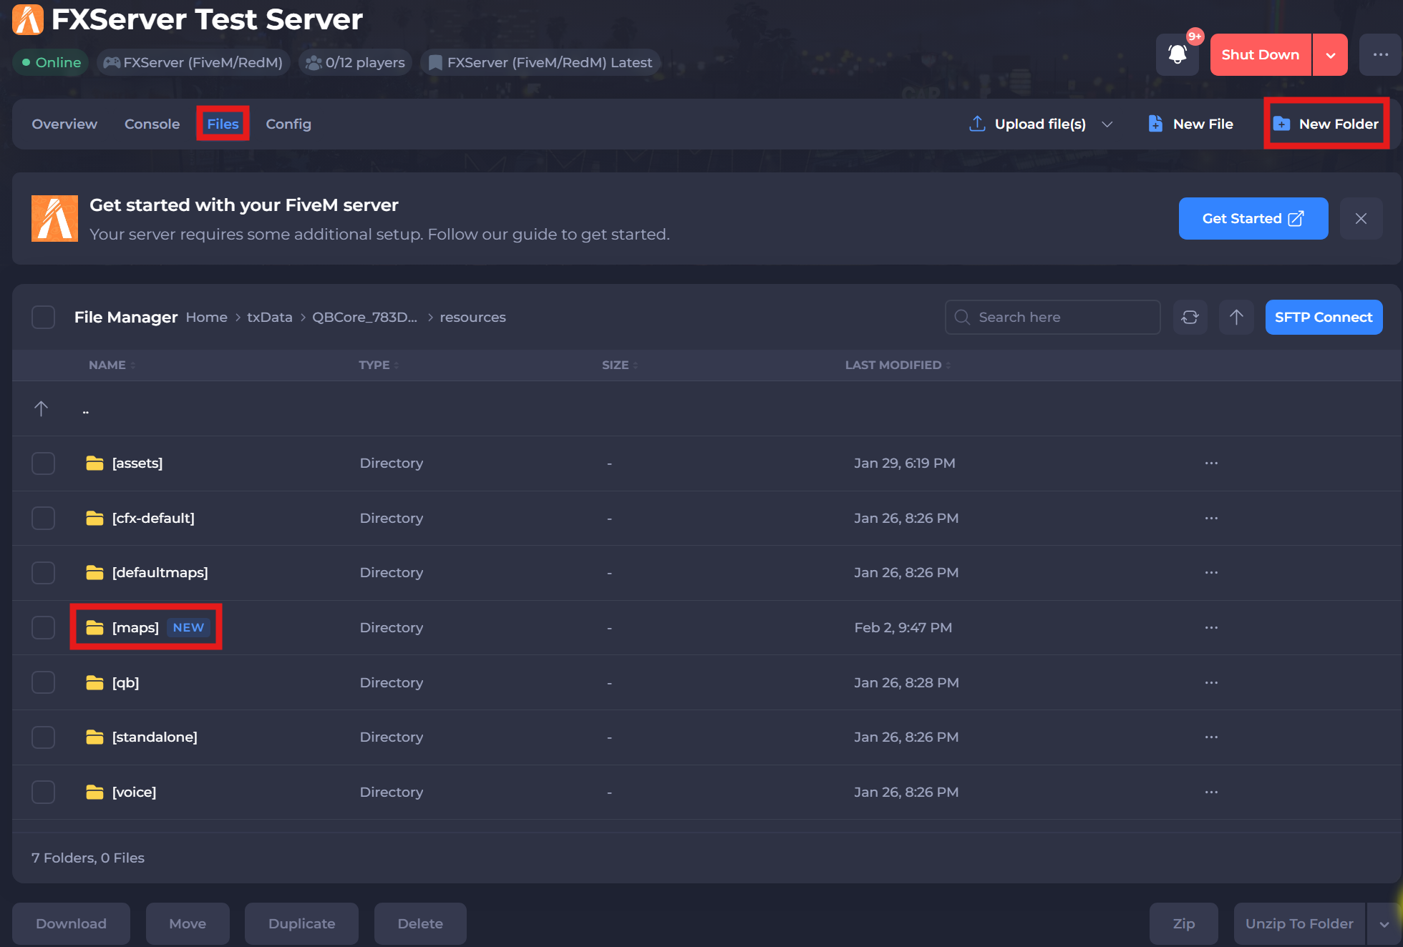
Task: Click the go-up-directory arrow icon beside search
Action: point(1236,317)
